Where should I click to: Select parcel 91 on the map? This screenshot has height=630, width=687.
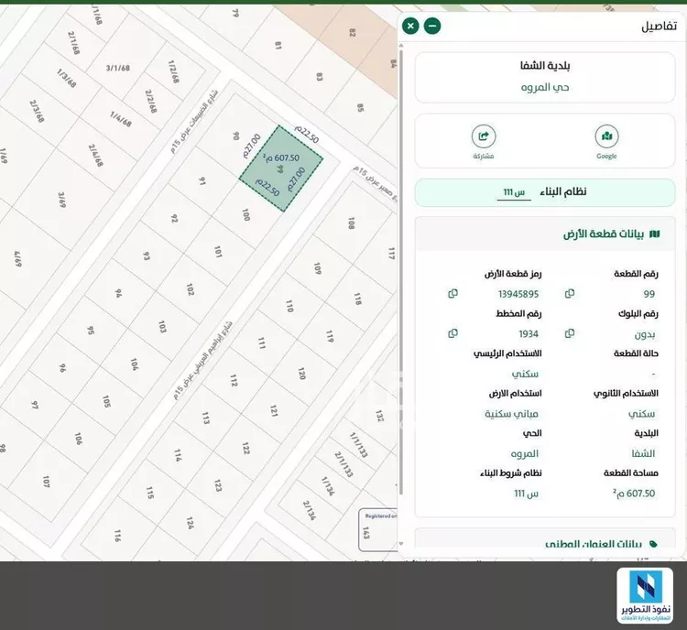(x=202, y=181)
